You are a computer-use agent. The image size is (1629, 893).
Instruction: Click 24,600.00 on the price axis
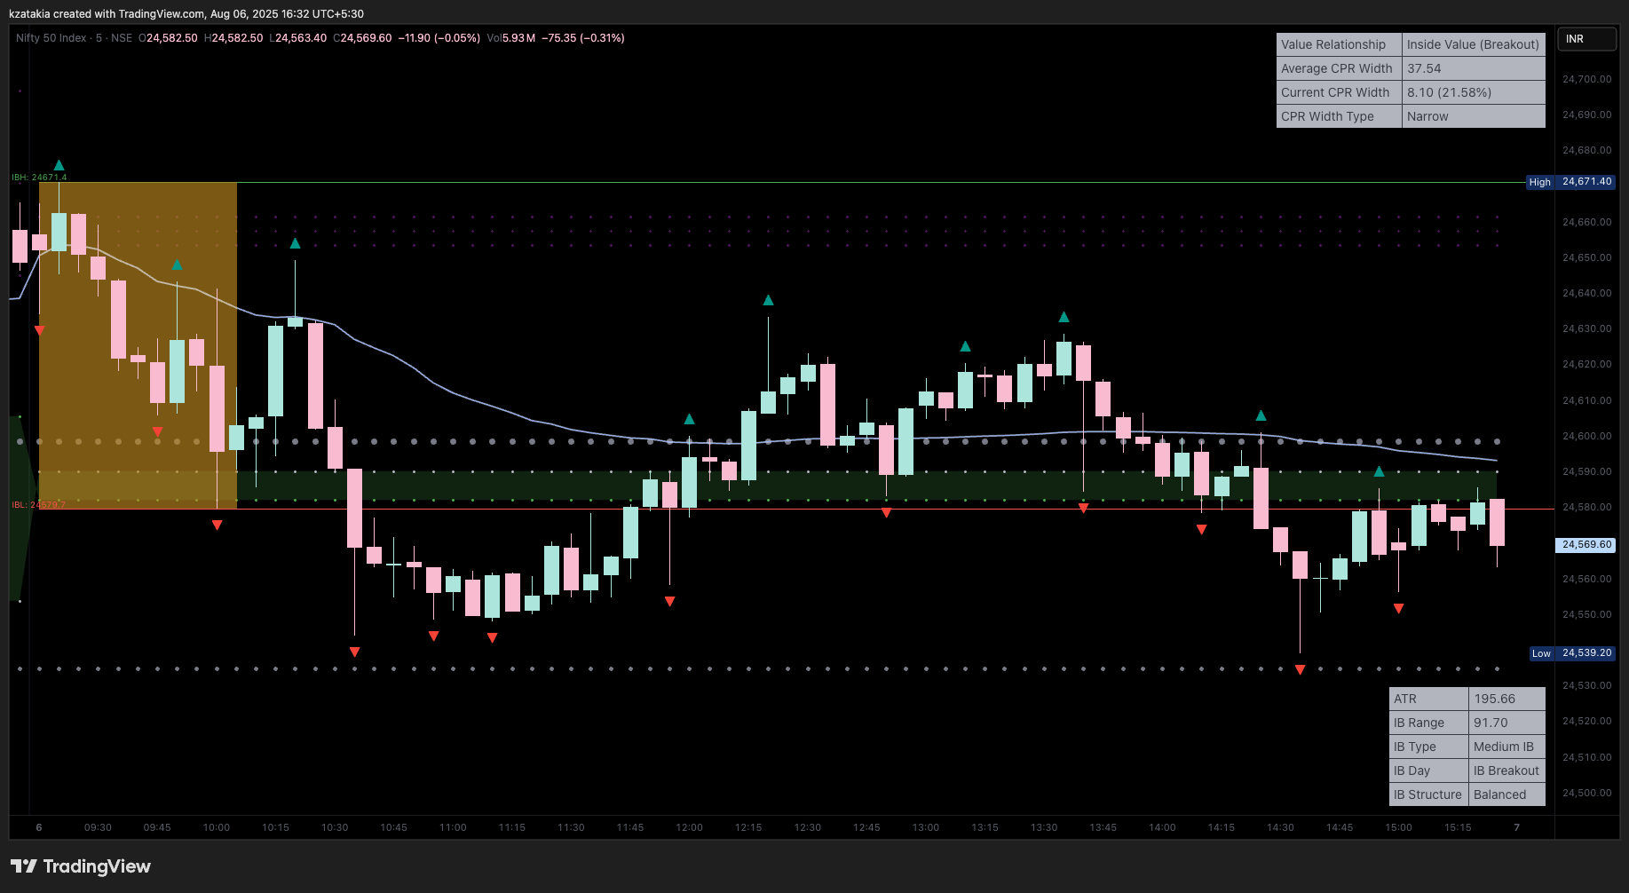pos(1586,436)
